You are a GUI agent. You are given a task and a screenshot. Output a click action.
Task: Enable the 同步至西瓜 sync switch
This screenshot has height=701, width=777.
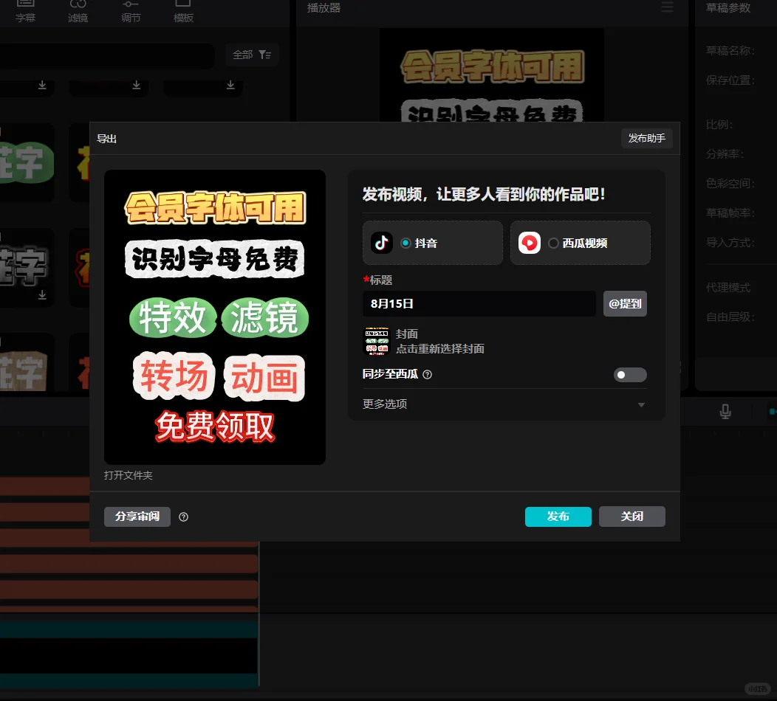(630, 375)
